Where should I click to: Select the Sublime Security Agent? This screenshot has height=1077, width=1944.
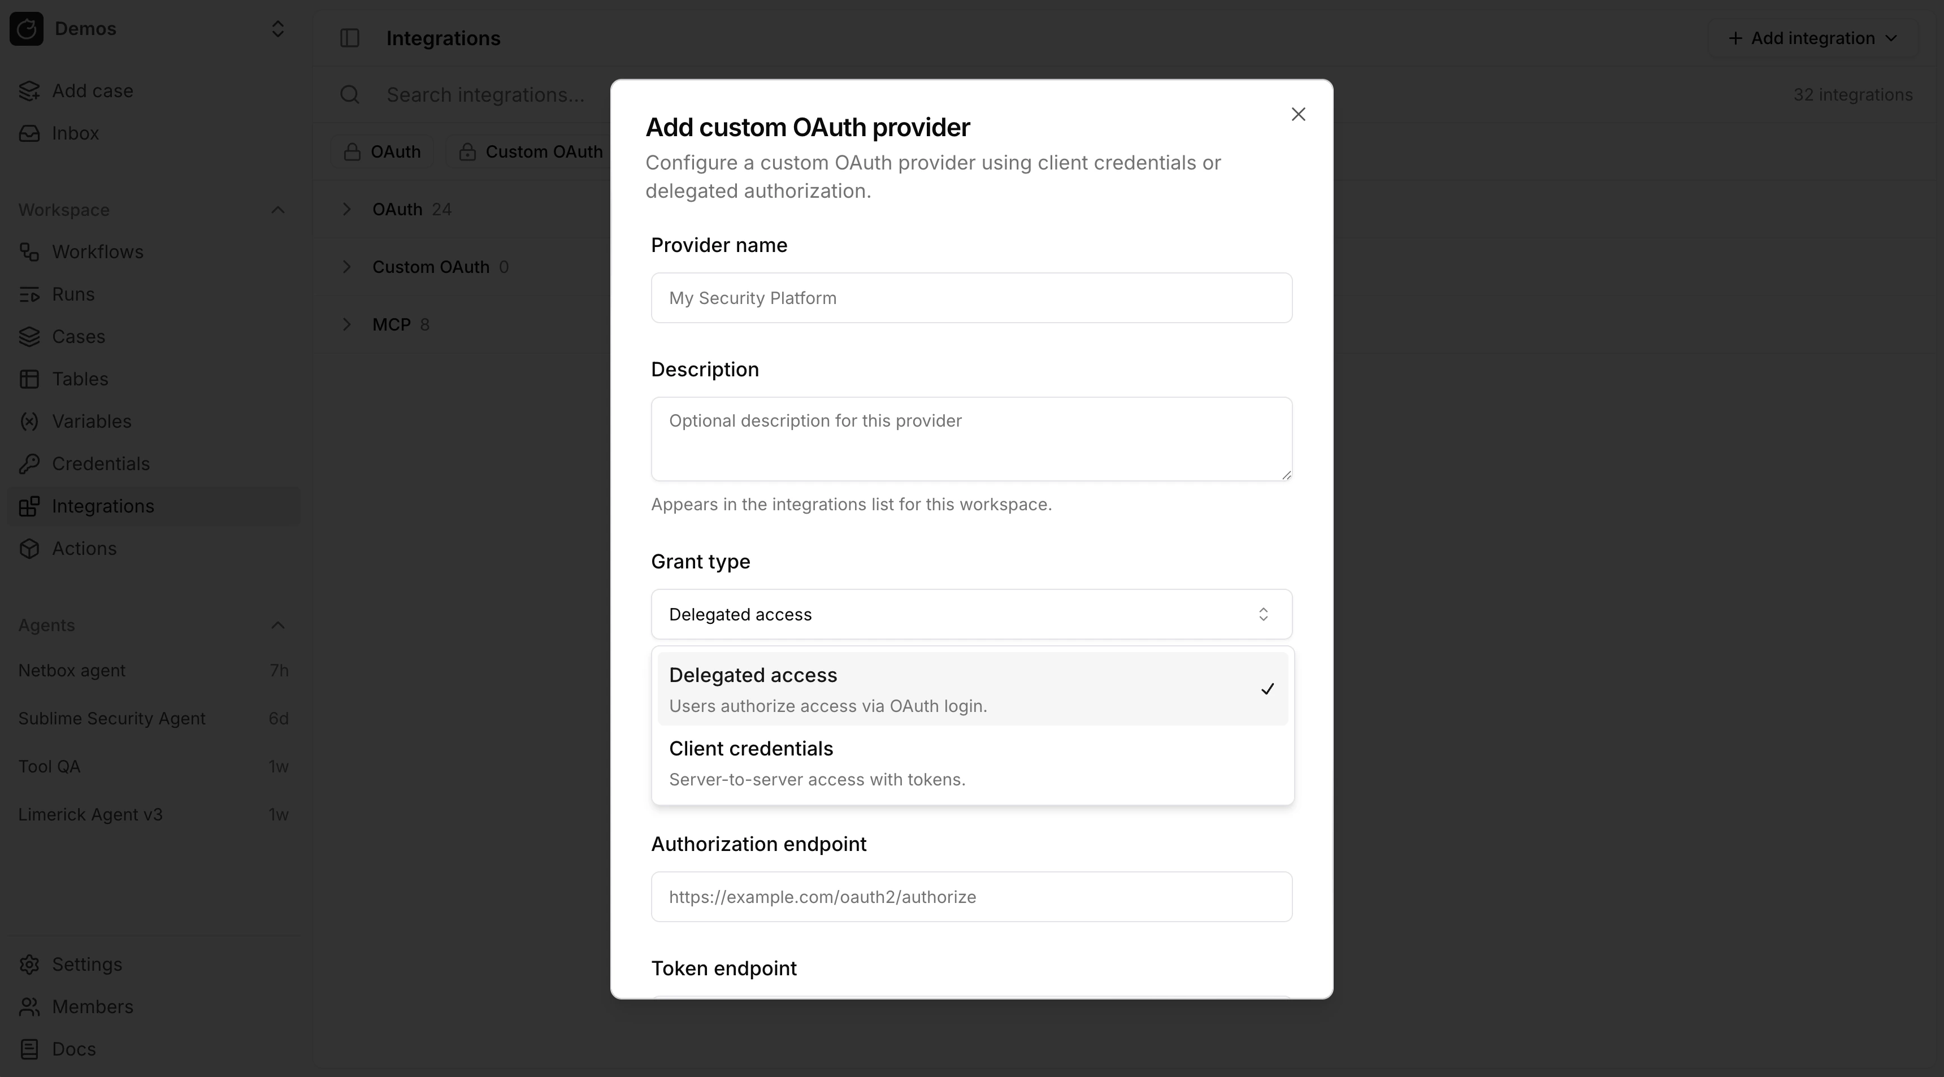tap(112, 718)
